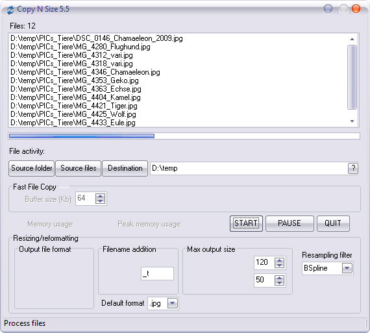Click the Filename addition text field
This screenshot has height=333, width=370.
coord(157,274)
